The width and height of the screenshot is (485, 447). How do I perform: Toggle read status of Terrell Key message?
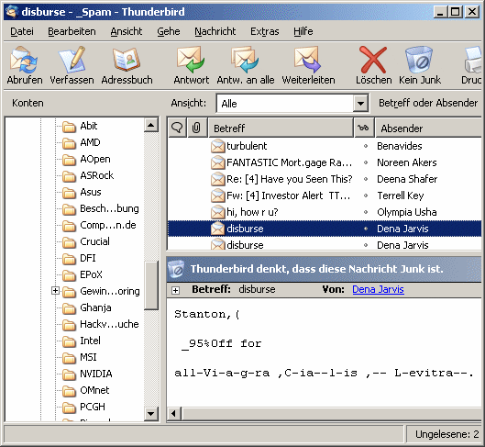tap(366, 196)
